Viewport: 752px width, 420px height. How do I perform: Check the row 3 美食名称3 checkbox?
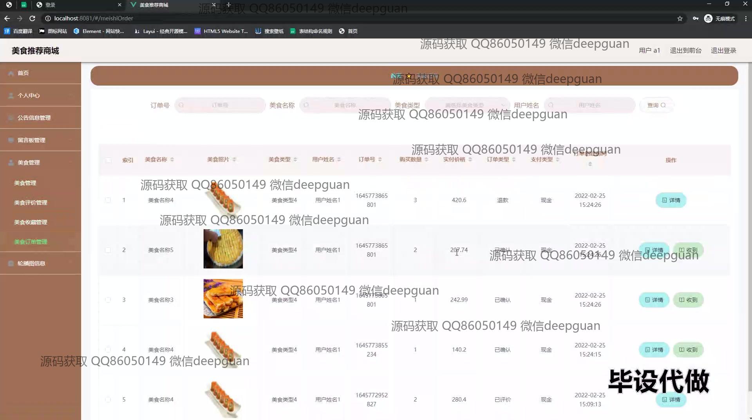(108, 300)
